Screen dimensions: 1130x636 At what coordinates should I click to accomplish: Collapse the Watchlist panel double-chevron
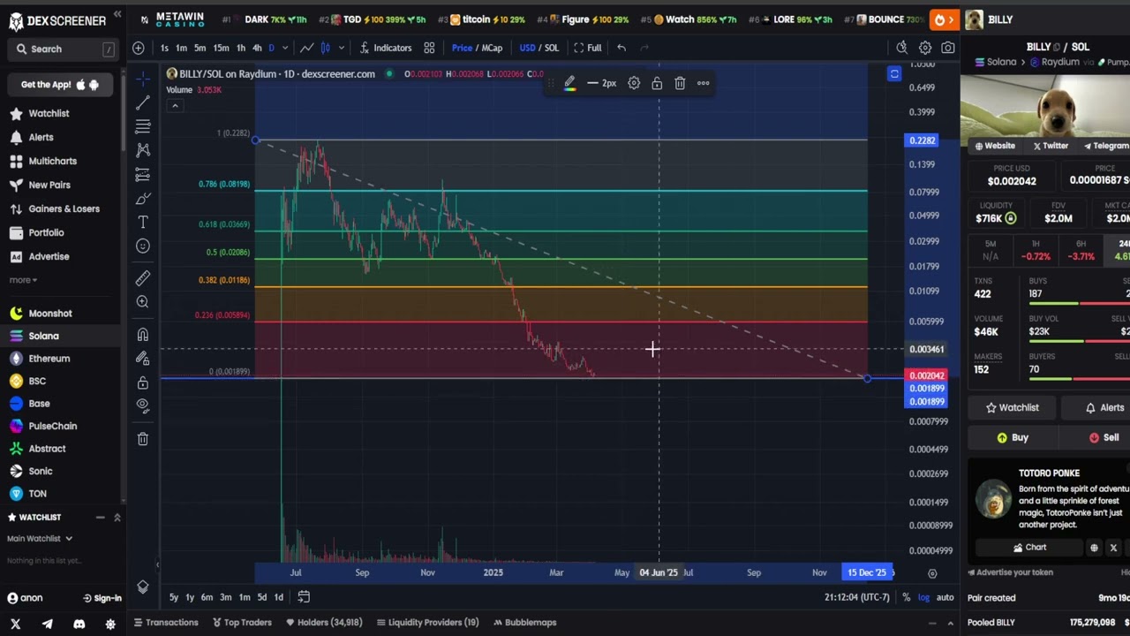[x=117, y=517]
